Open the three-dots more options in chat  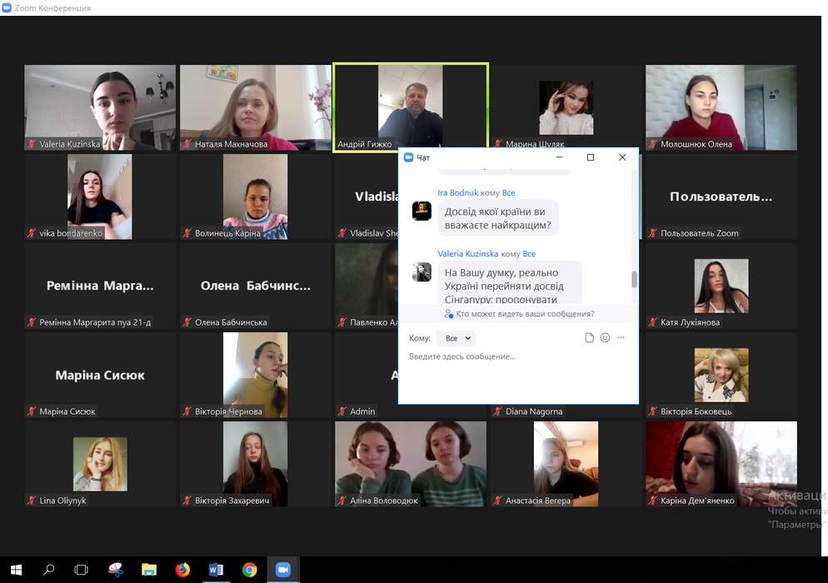(621, 338)
